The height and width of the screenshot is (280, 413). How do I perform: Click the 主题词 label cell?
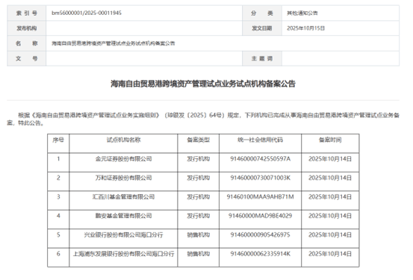pyautogui.click(x=262, y=58)
